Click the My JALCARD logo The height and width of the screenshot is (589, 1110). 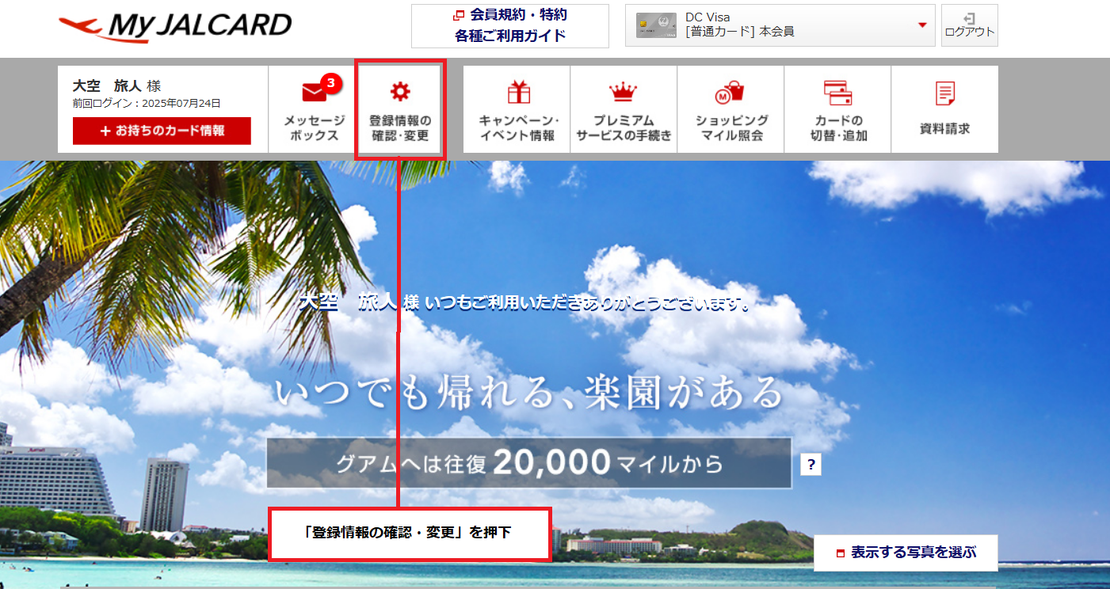[175, 26]
